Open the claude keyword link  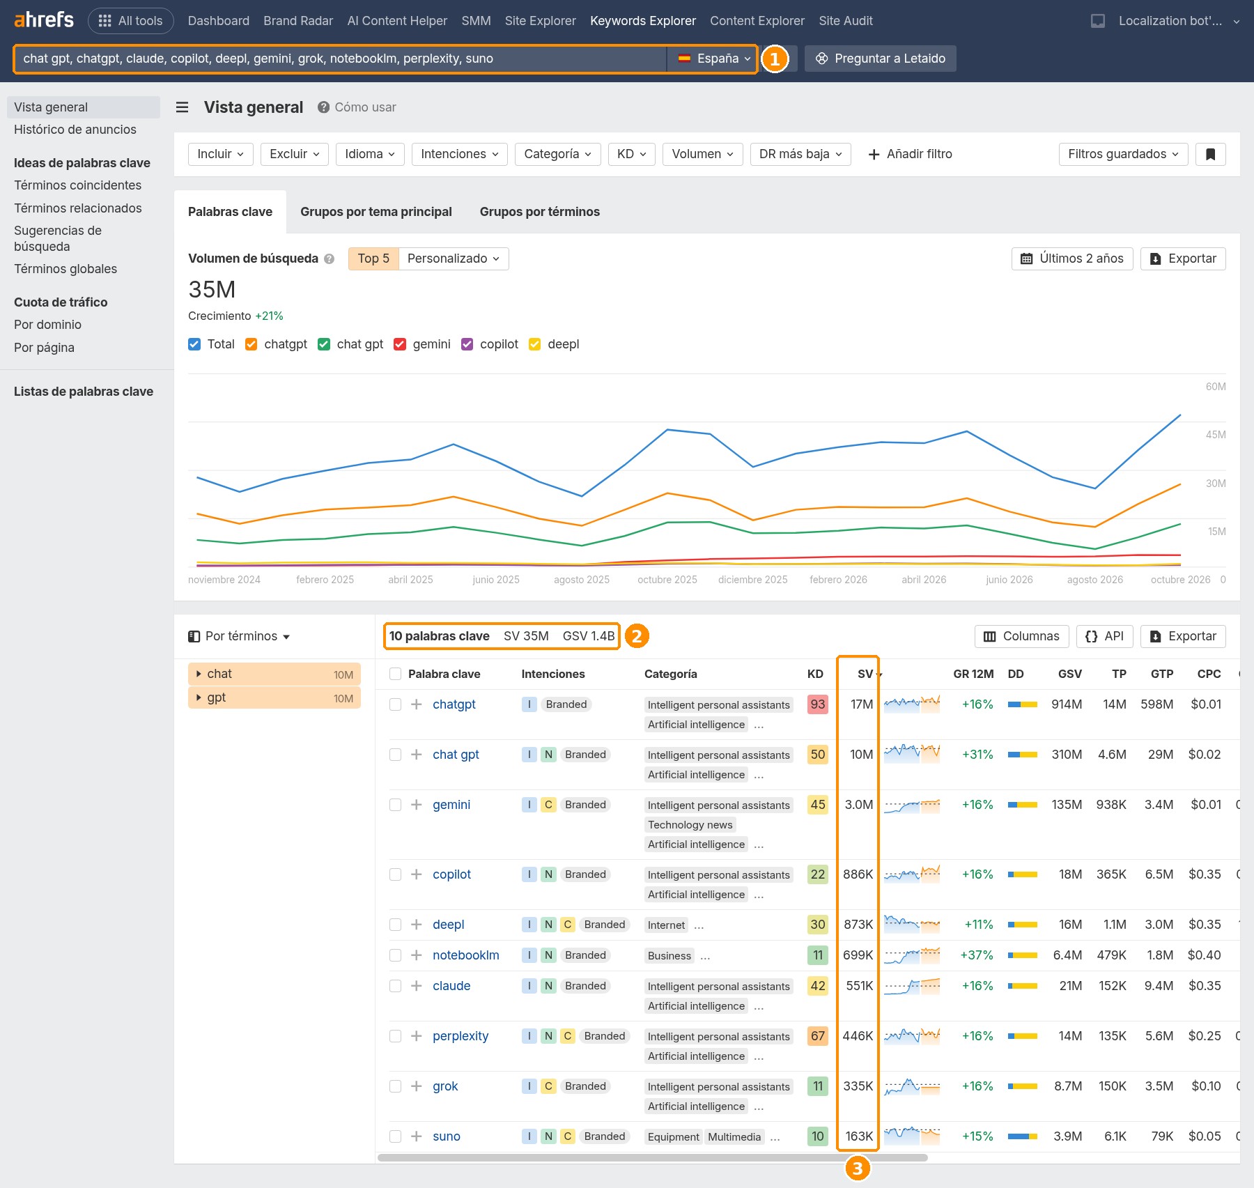[x=451, y=986]
